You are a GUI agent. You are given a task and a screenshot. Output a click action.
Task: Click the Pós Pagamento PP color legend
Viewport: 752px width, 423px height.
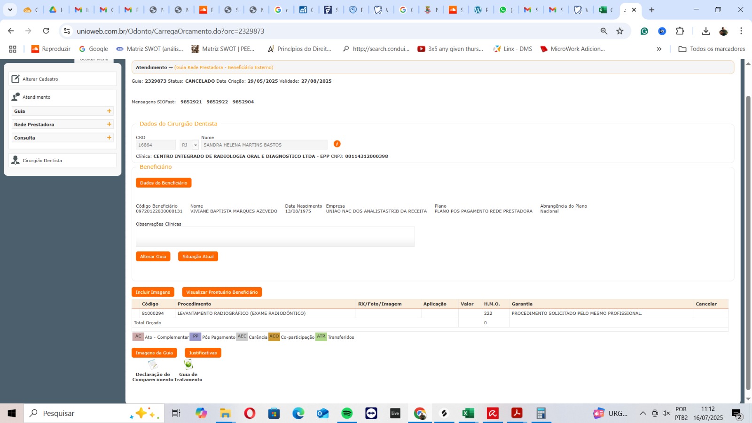coord(196,337)
